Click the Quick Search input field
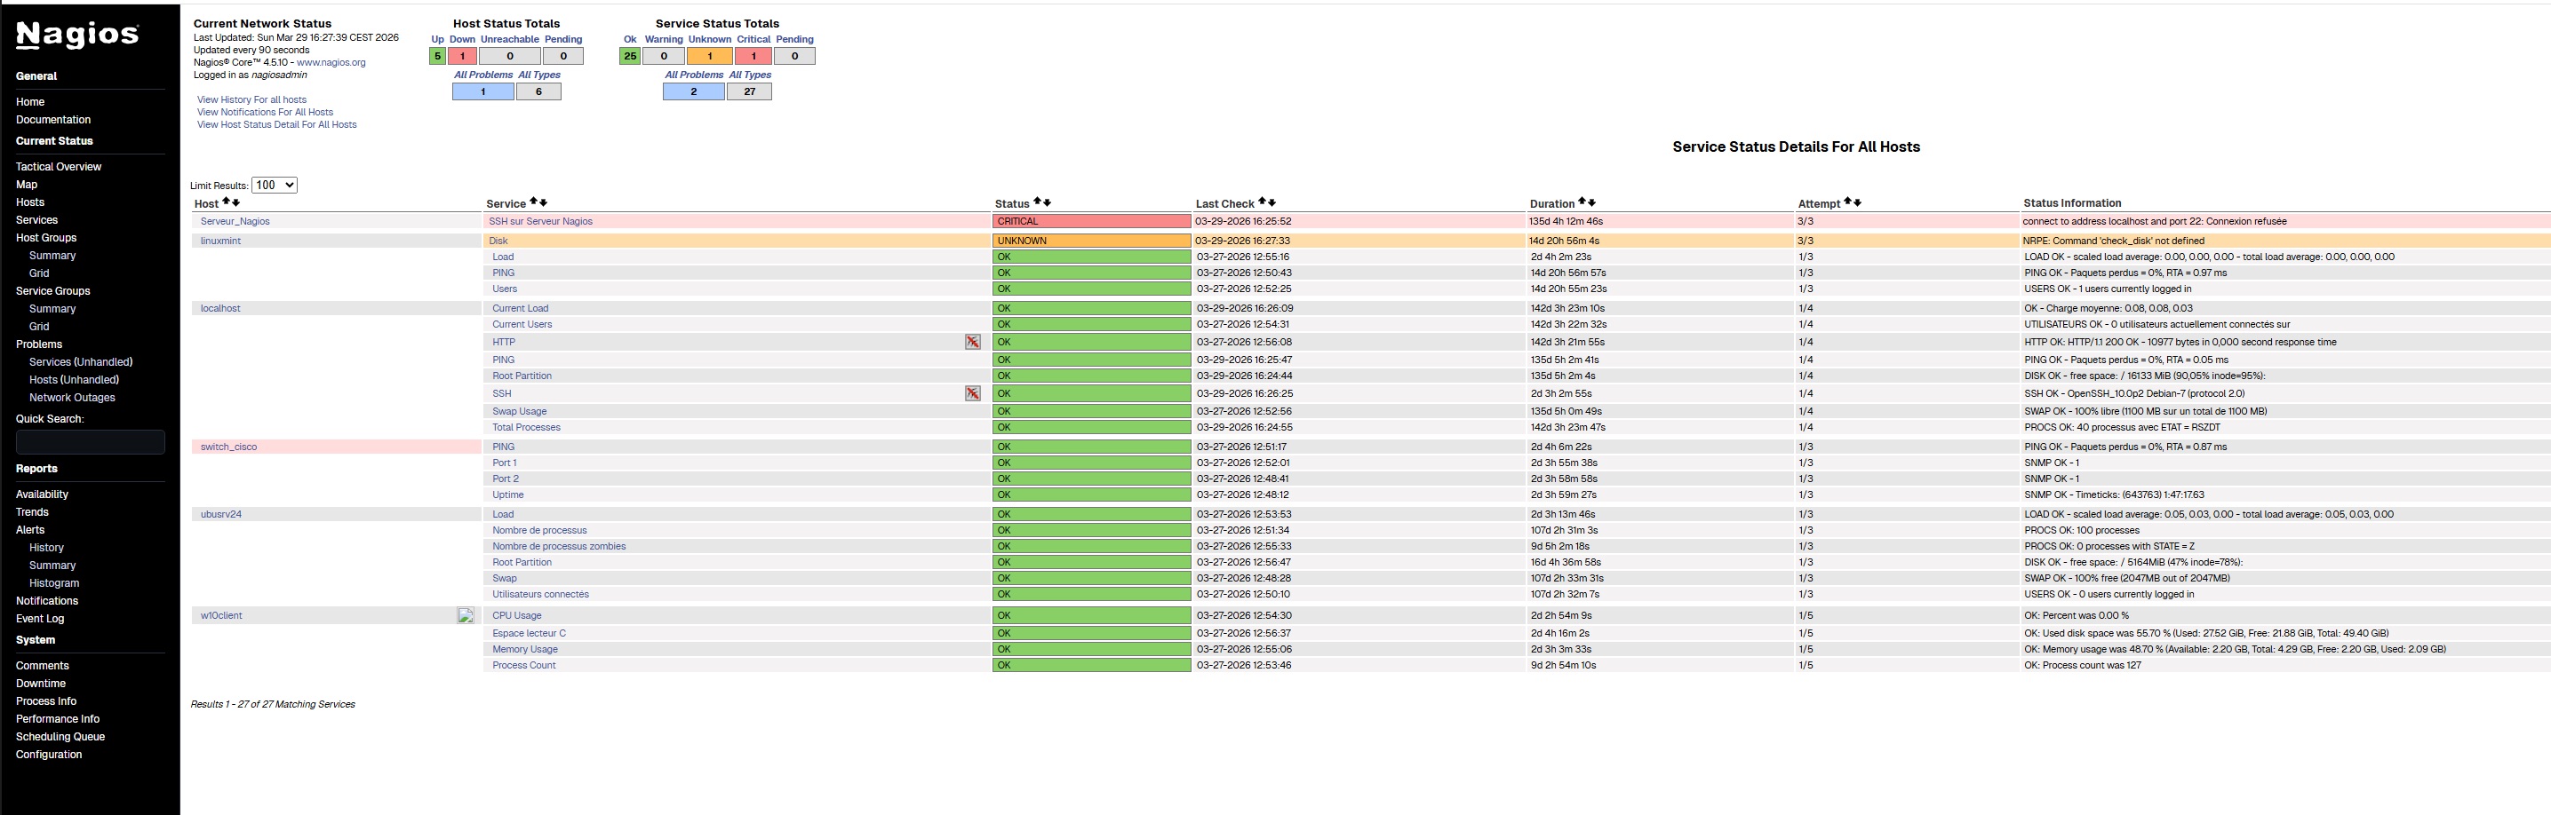The image size is (2551, 815). 89,442
